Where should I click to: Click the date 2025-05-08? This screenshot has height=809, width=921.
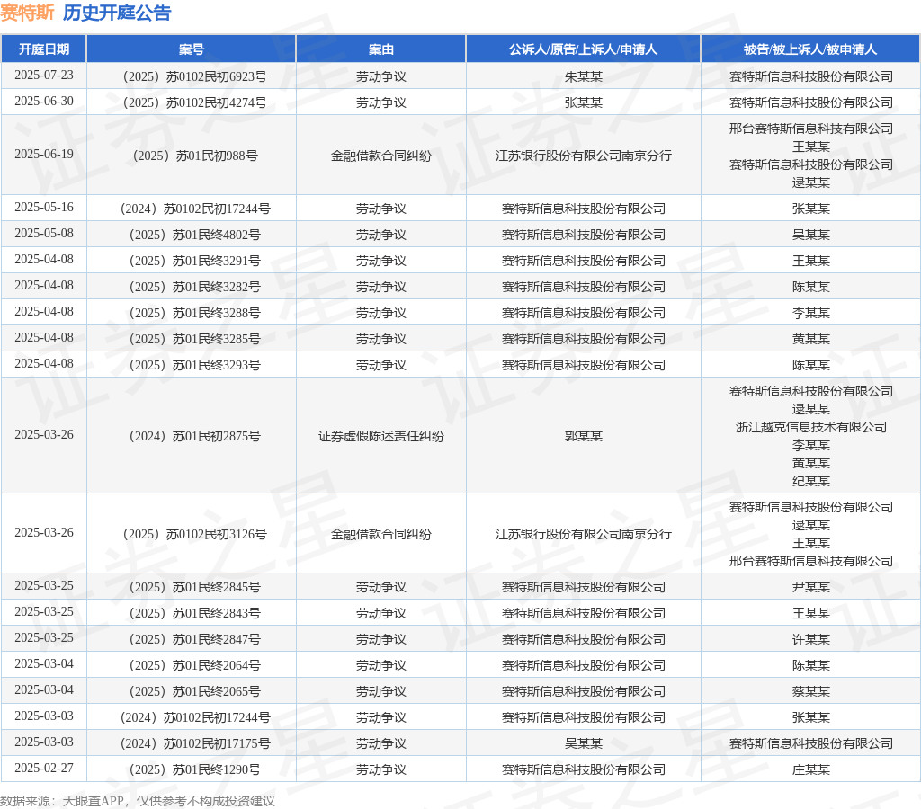pyautogui.click(x=44, y=233)
